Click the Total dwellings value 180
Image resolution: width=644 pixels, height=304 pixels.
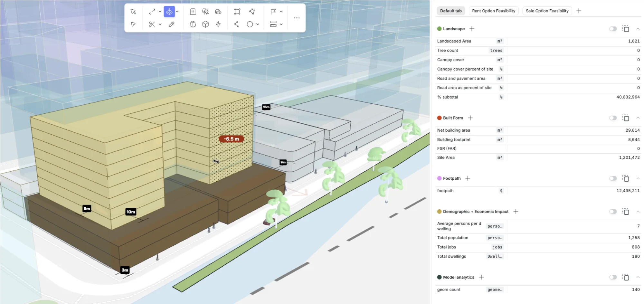pos(636,256)
